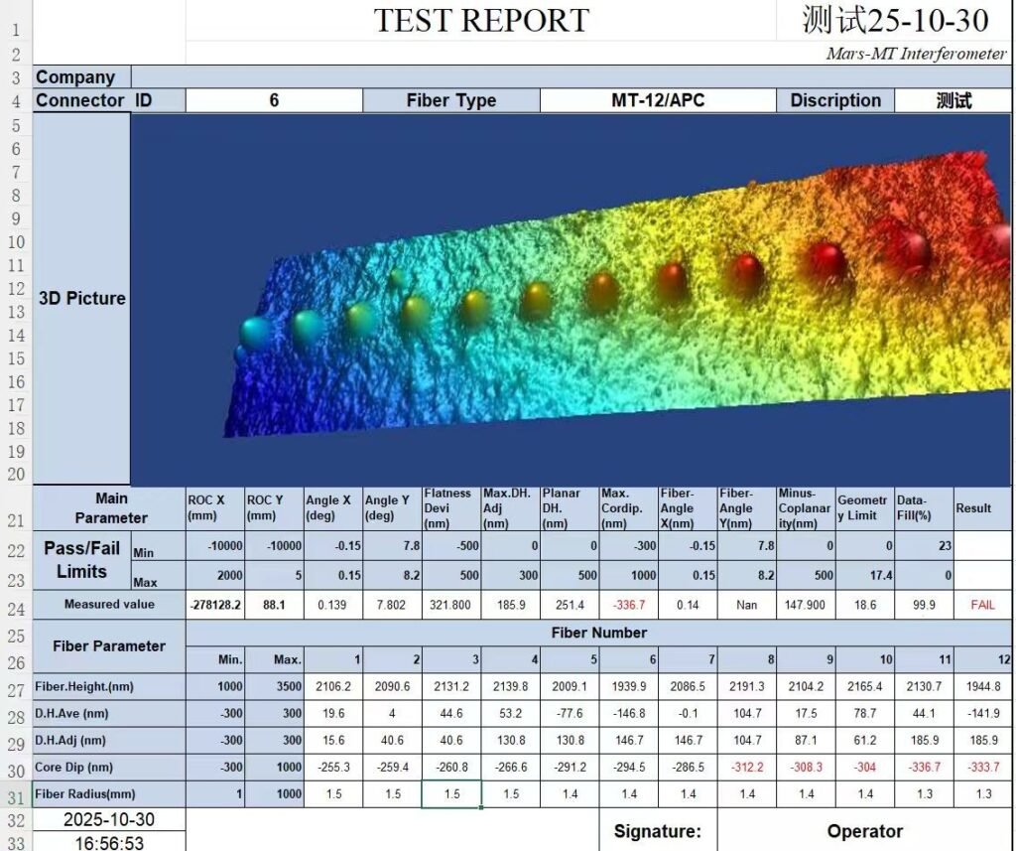
Task: Click the Flatness Devi measured value 321.800
Action: [x=451, y=604]
